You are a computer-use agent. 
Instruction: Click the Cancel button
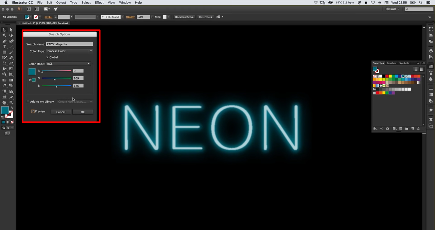click(x=61, y=112)
